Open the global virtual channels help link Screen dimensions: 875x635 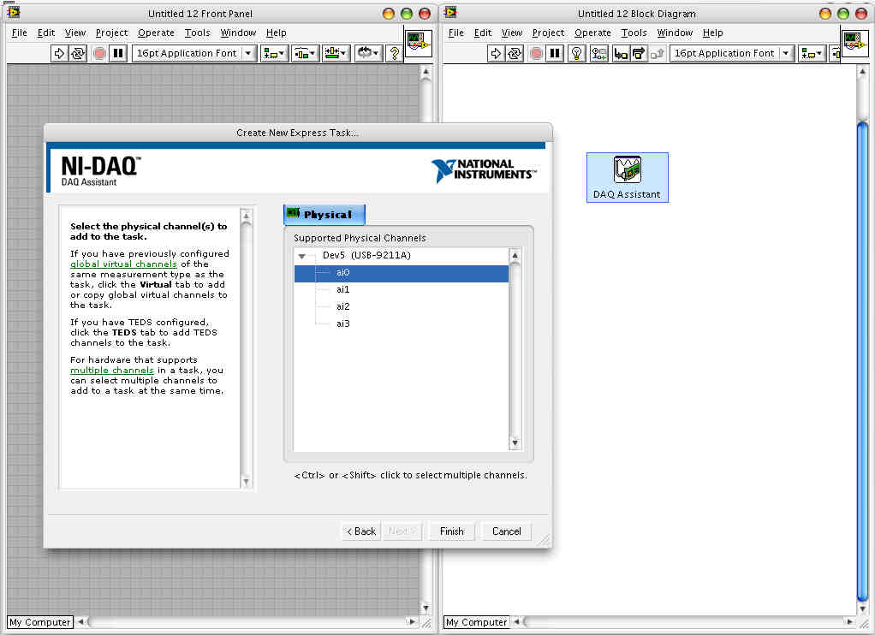pos(123,264)
